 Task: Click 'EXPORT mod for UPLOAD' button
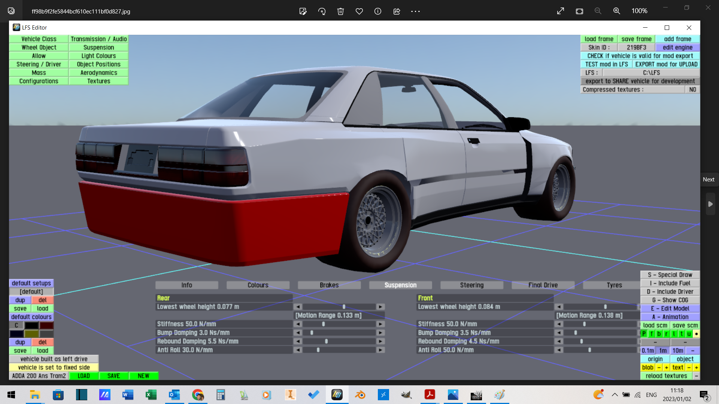tap(666, 64)
